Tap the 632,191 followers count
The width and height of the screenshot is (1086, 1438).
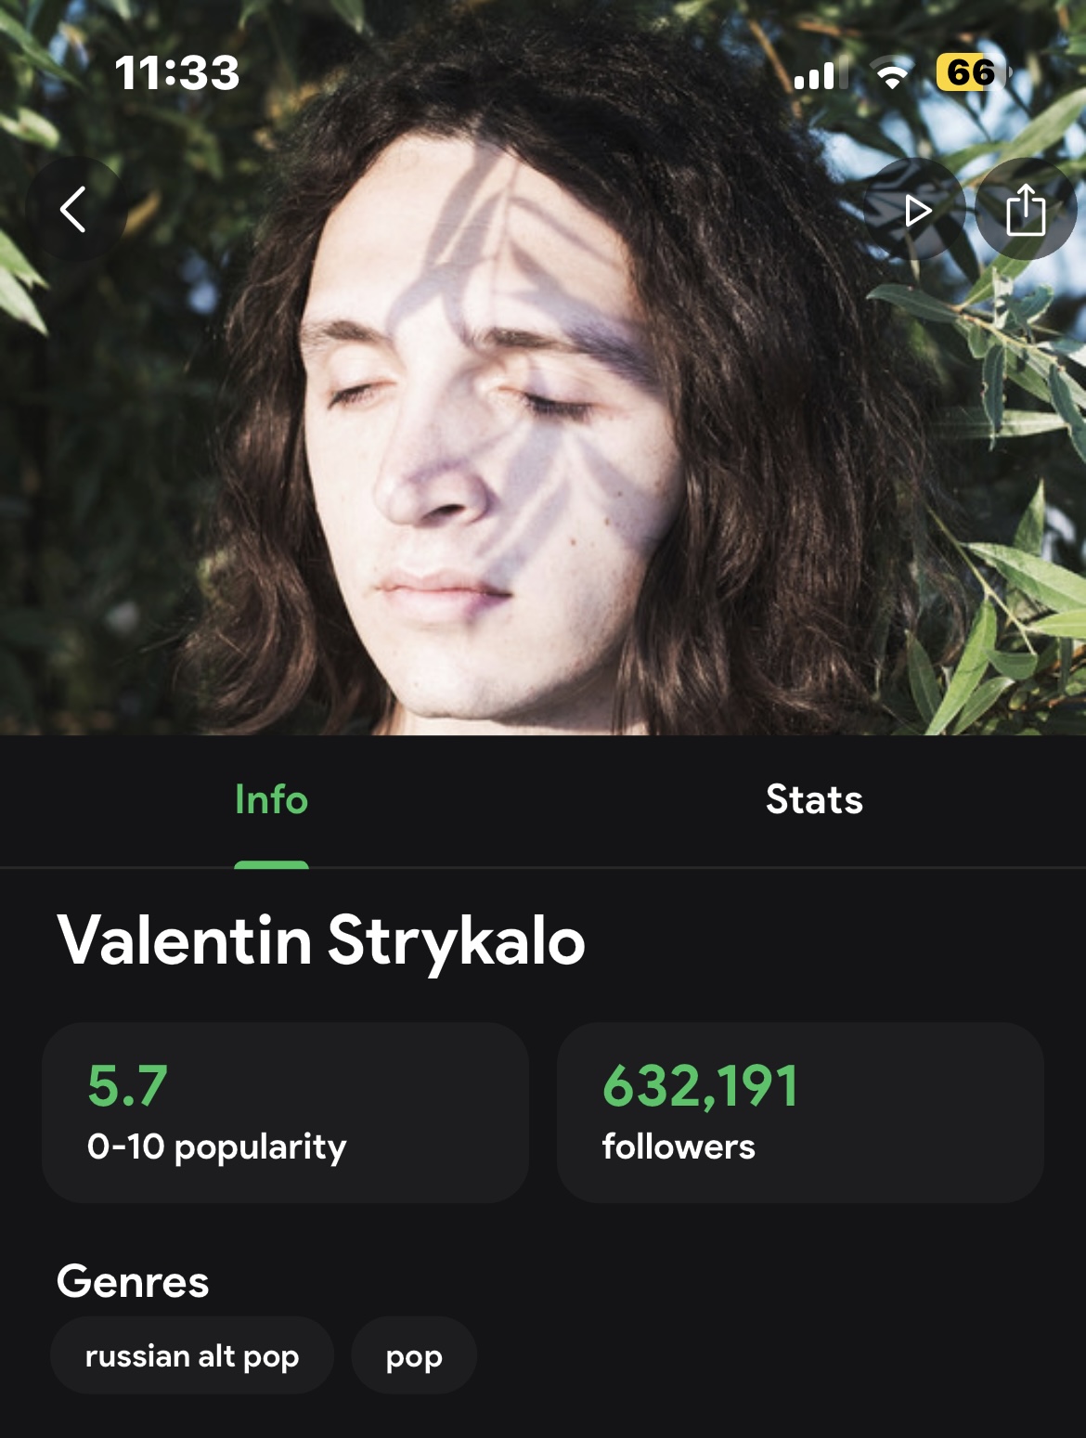tap(701, 1085)
